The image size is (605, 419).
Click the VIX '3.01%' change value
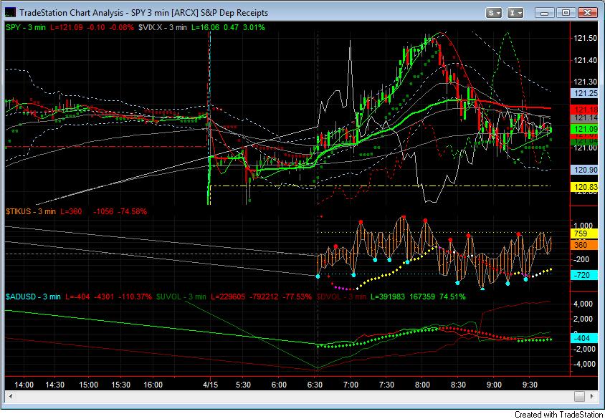tap(254, 27)
